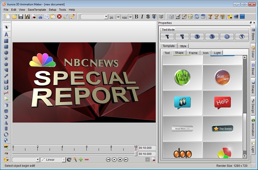
Task: Select the Arrow shape tool
Action: pos(6,76)
